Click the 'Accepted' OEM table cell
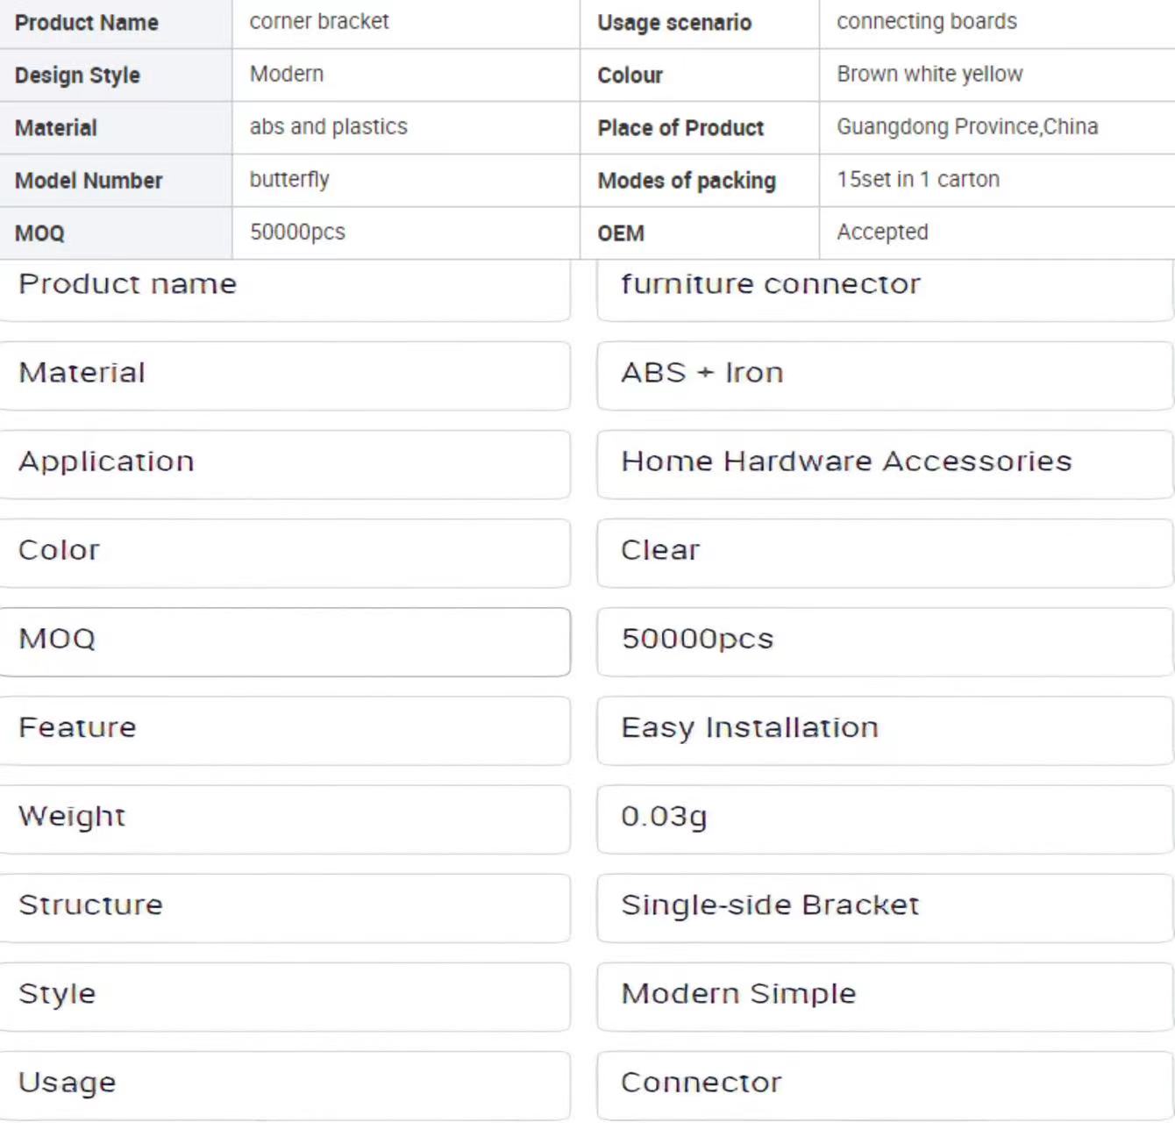 996,232
